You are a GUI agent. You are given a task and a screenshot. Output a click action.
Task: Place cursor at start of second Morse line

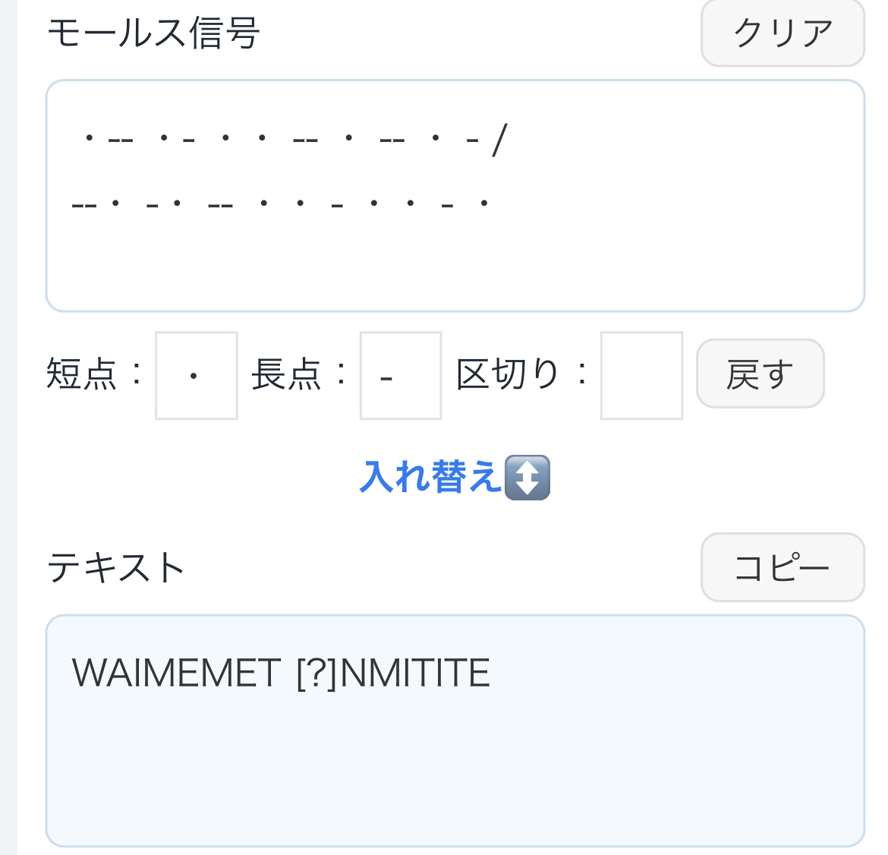click(x=73, y=204)
